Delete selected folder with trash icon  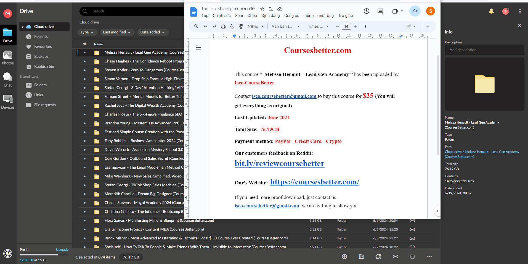412,257
